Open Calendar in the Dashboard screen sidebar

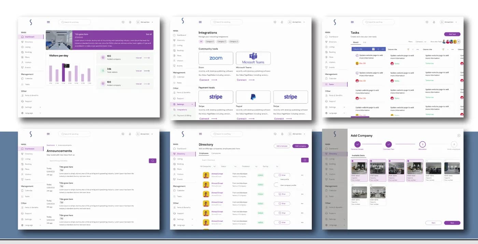click(29, 78)
